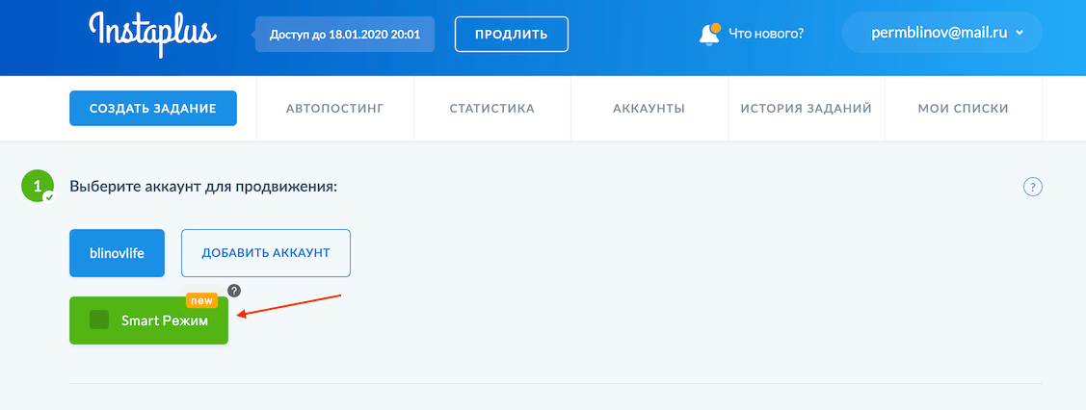This screenshot has width=1086, height=410.
Task: Click the help question mark beside account selection
Action: click(1033, 187)
